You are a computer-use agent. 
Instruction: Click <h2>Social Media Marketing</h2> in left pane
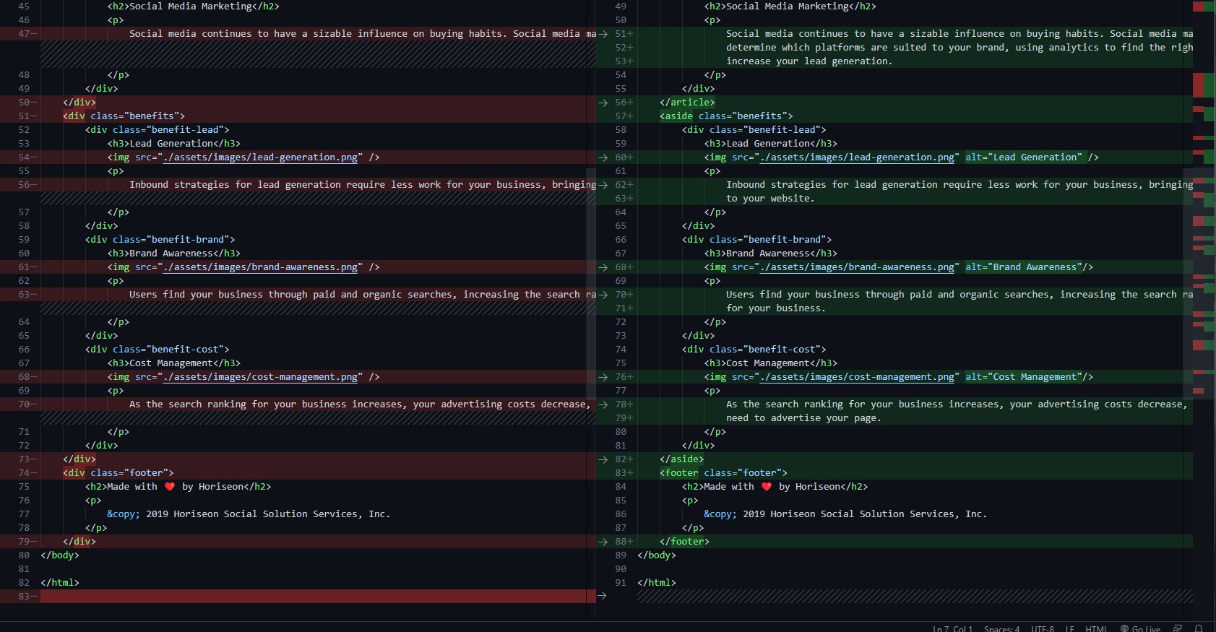[x=193, y=7]
